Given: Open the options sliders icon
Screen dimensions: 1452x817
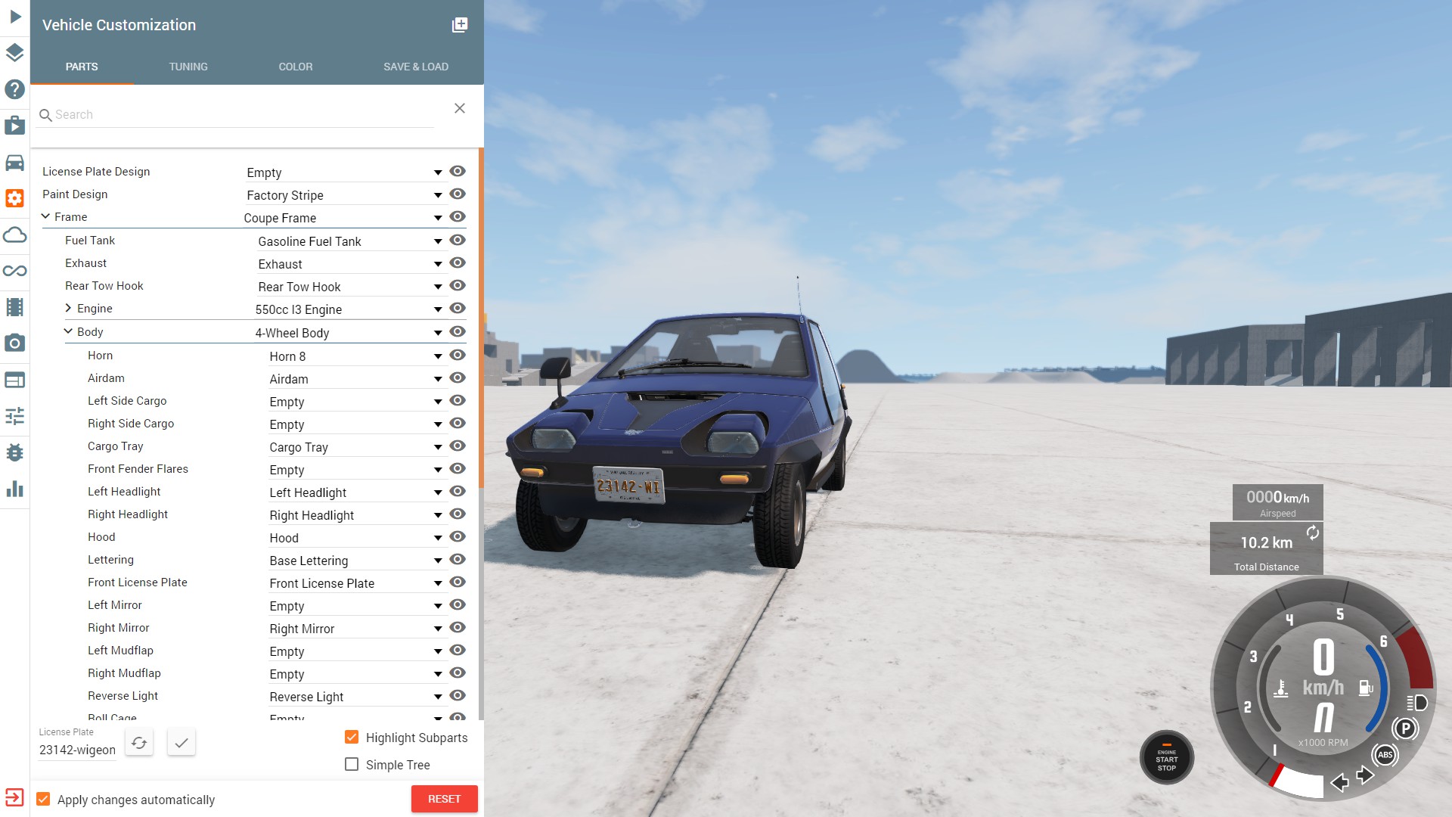Looking at the screenshot, I should click(15, 416).
